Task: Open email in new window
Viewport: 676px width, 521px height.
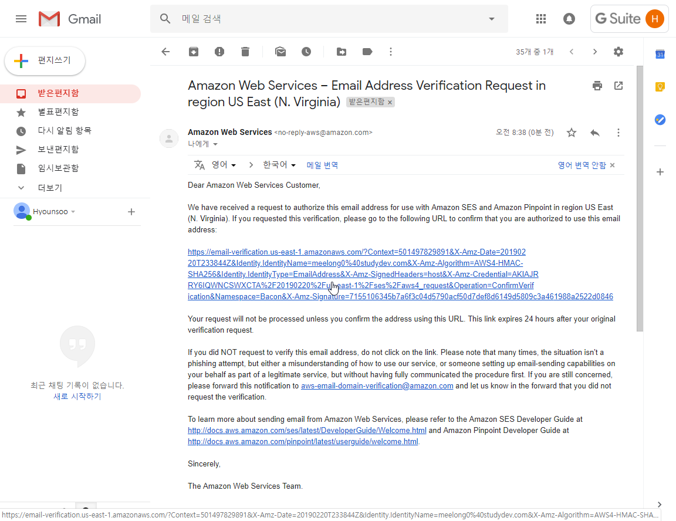Action: [x=618, y=86]
